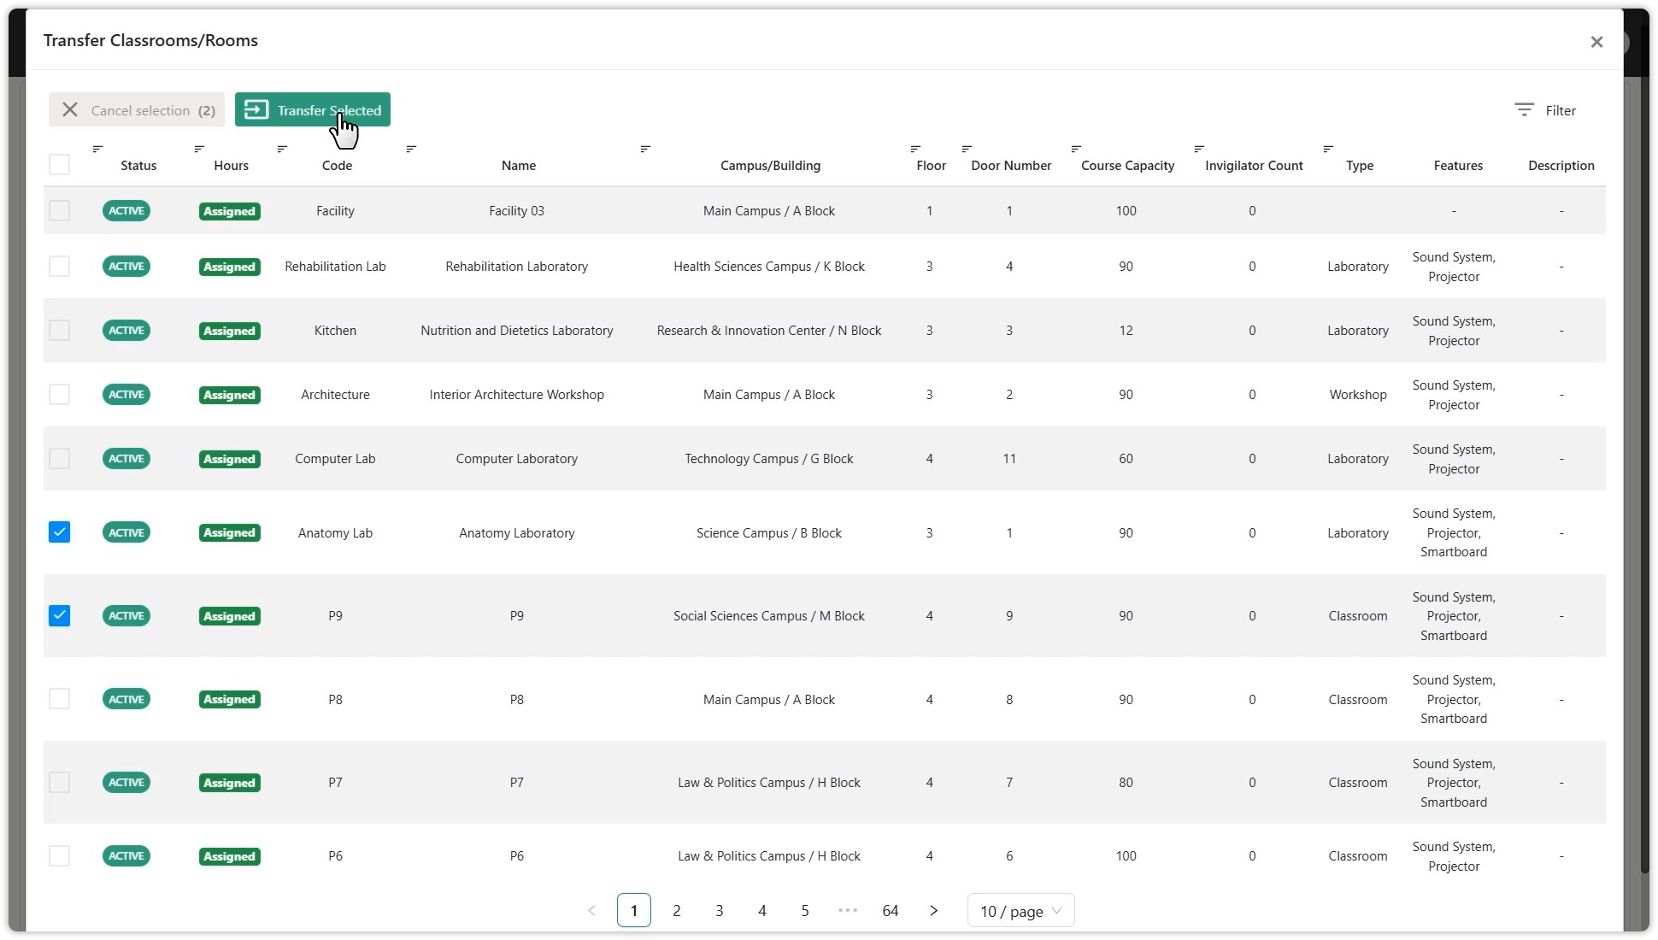Close the Transfer Classrooms/Rooms dialog
This screenshot has width=1658, height=940.
[1596, 42]
